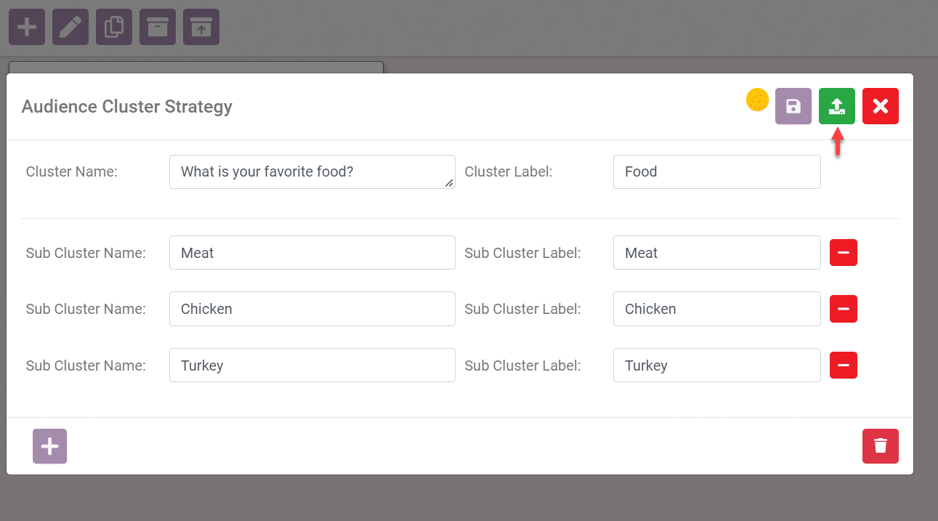Select the Chicken Sub Cluster Label field
This screenshot has height=521, width=938.
pyautogui.click(x=716, y=309)
